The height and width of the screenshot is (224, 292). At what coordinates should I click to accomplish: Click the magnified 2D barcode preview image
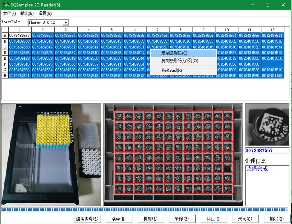(267, 124)
